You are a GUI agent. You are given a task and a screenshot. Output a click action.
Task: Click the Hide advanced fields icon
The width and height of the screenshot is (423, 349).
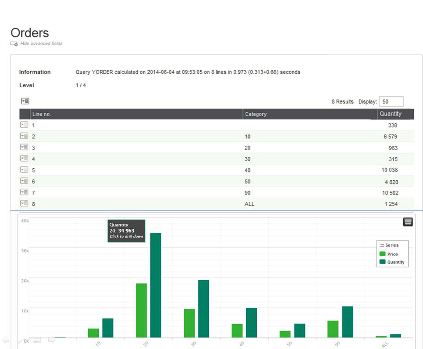[x=14, y=44]
